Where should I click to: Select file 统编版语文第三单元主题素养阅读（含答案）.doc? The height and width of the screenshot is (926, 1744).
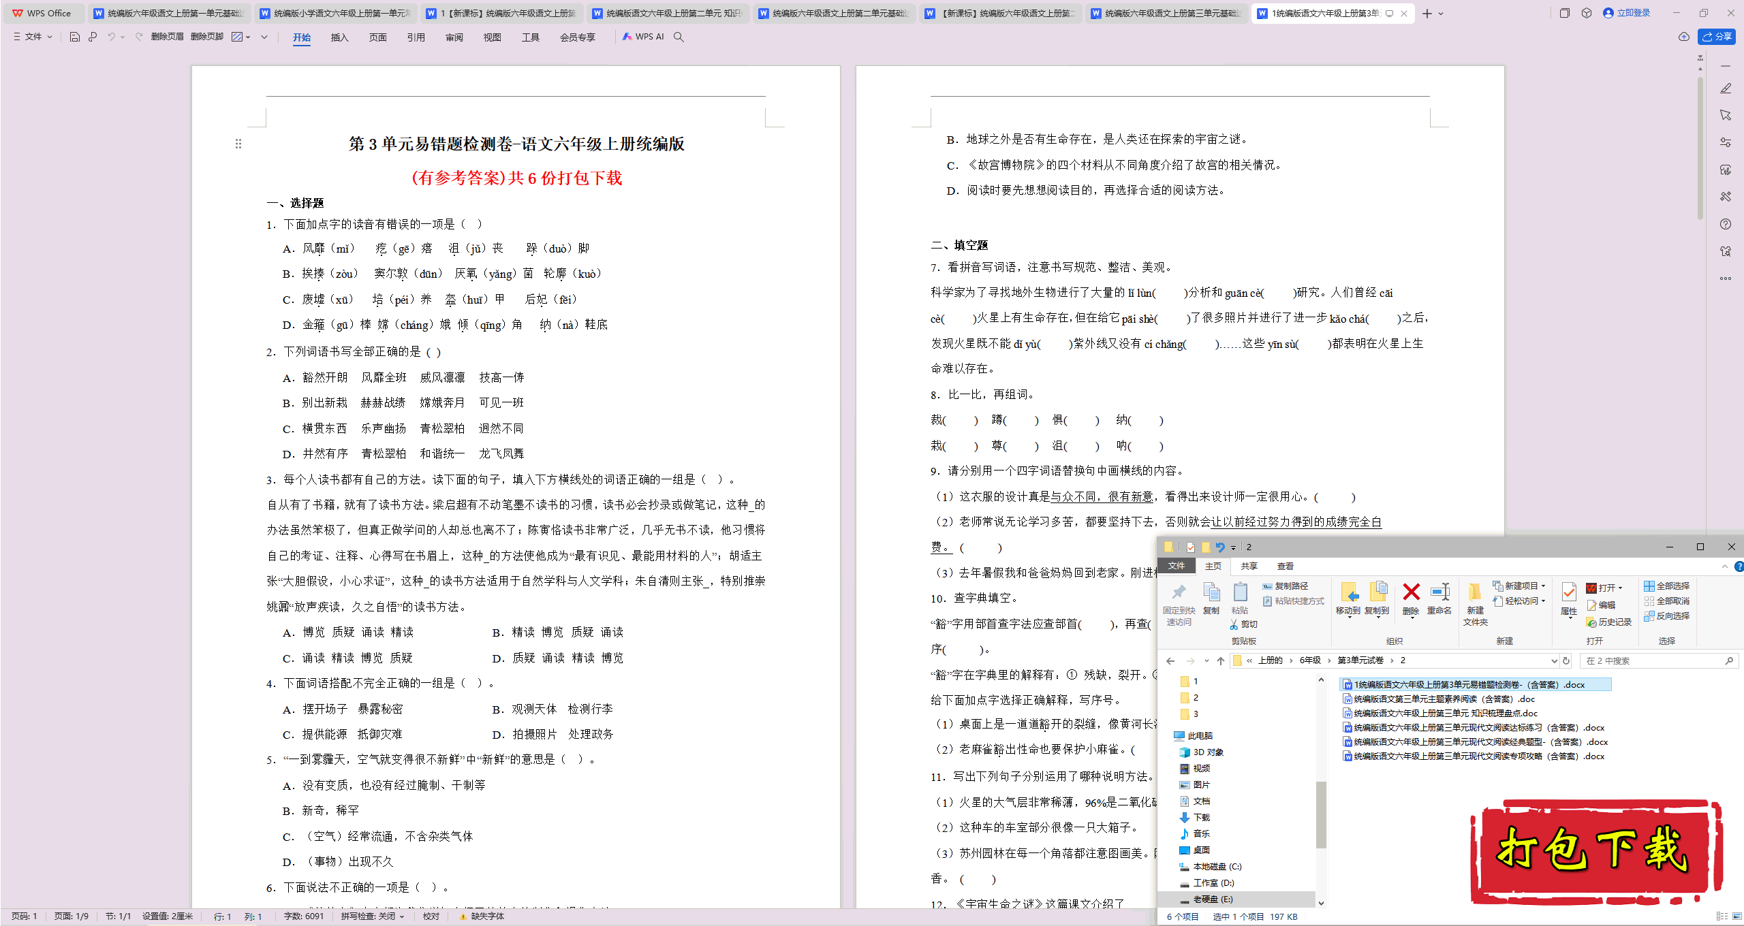click(x=1439, y=699)
